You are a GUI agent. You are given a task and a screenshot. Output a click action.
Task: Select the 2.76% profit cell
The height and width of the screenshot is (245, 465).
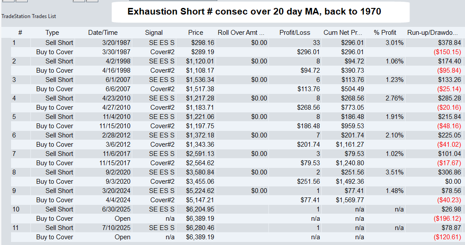394,98
